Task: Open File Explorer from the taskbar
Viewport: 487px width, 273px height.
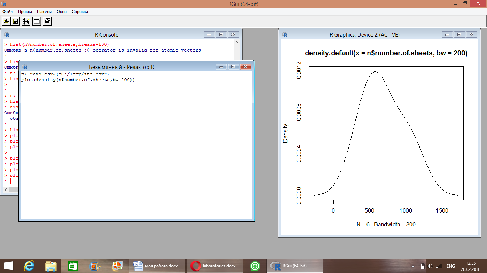Action: click(51, 266)
